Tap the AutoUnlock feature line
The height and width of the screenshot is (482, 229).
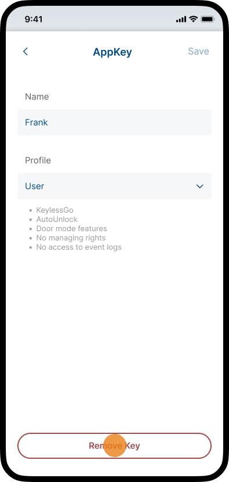(x=57, y=220)
